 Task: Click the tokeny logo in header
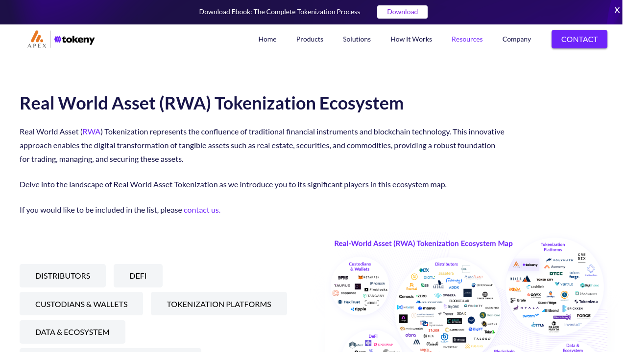coord(74,40)
